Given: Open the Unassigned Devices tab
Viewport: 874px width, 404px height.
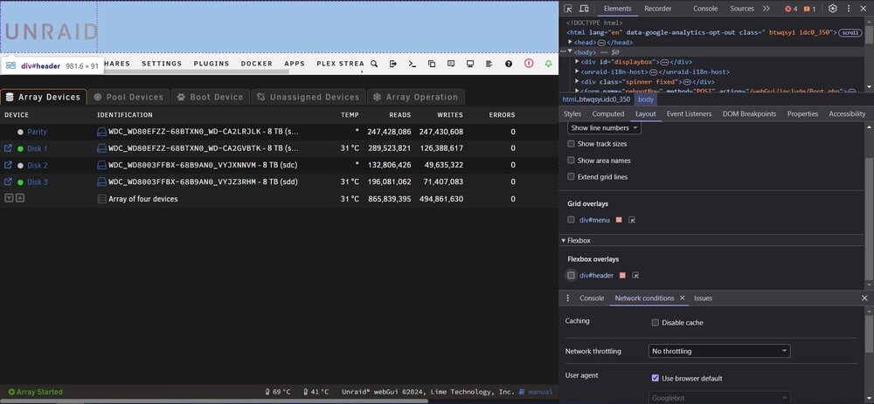Looking at the screenshot, I should pyautogui.click(x=309, y=97).
